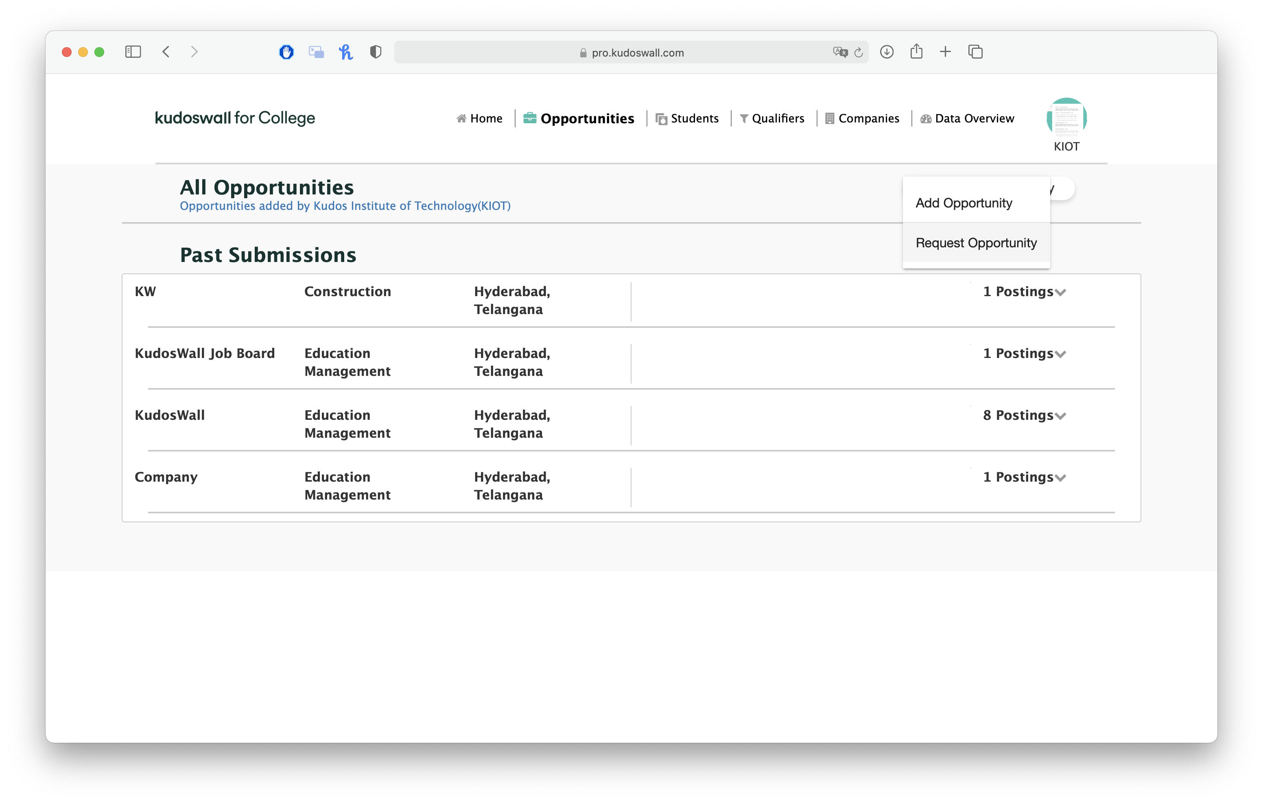1263x803 pixels.
Task: Click the KIOT label under avatar
Action: click(x=1066, y=146)
